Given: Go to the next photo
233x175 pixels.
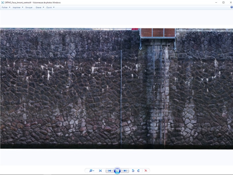Looking at the screenshot, I should tap(125, 171).
